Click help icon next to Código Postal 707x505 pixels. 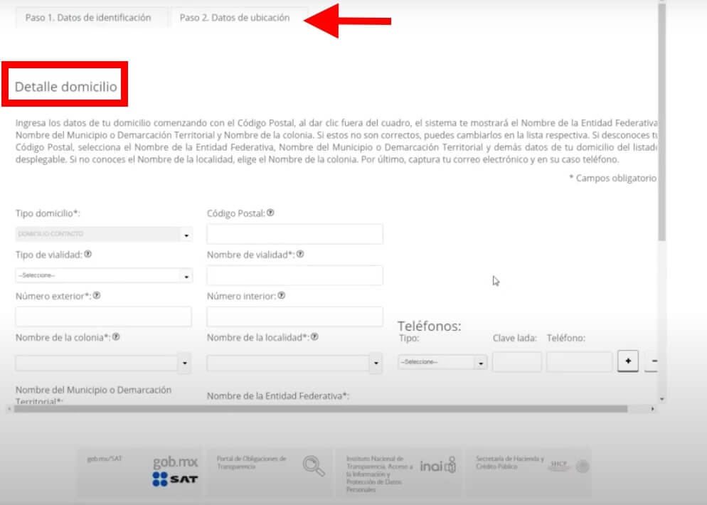click(x=271, y=213)
